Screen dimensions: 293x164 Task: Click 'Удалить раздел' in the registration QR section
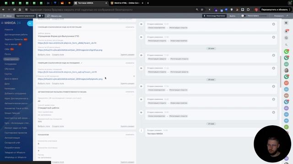coord(127,55)
